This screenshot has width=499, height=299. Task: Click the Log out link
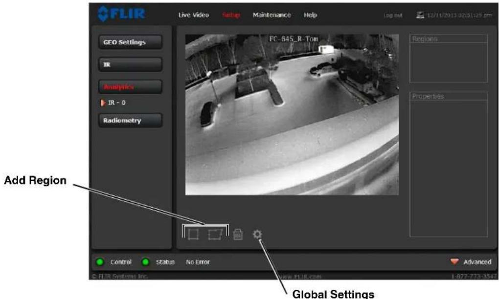[x=393, y=15]
